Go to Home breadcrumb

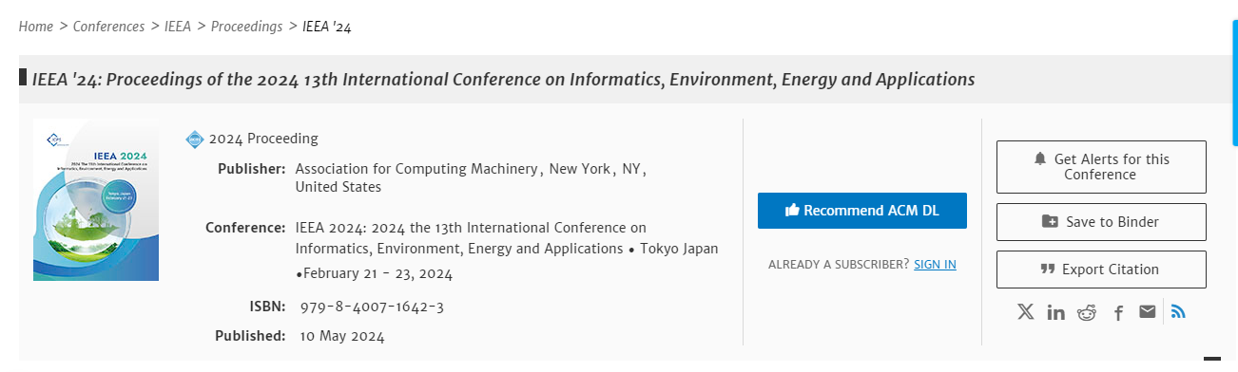(36, 27)
